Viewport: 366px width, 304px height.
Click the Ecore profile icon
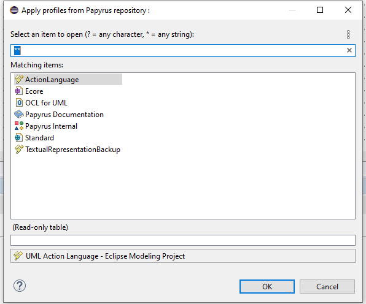19,91
